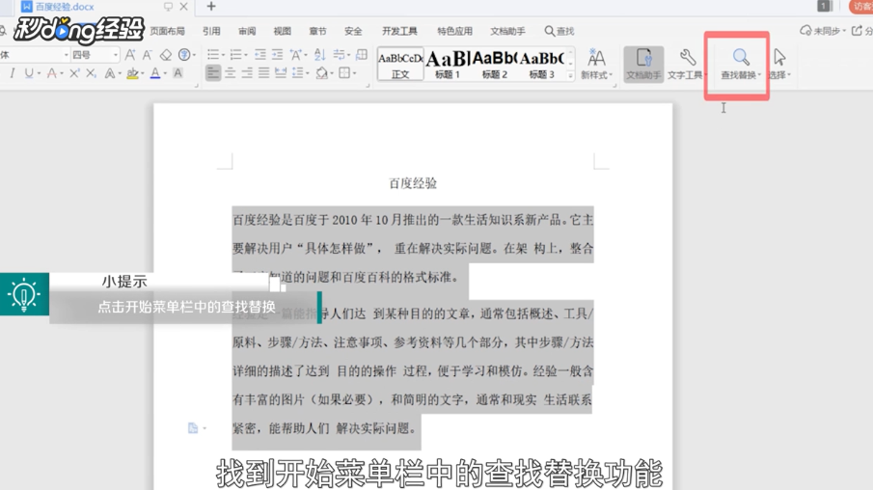The width and height of the screenshot is (873, 490).
Task: Open the 引用 ribbon tab
Action: pos(211,31)
